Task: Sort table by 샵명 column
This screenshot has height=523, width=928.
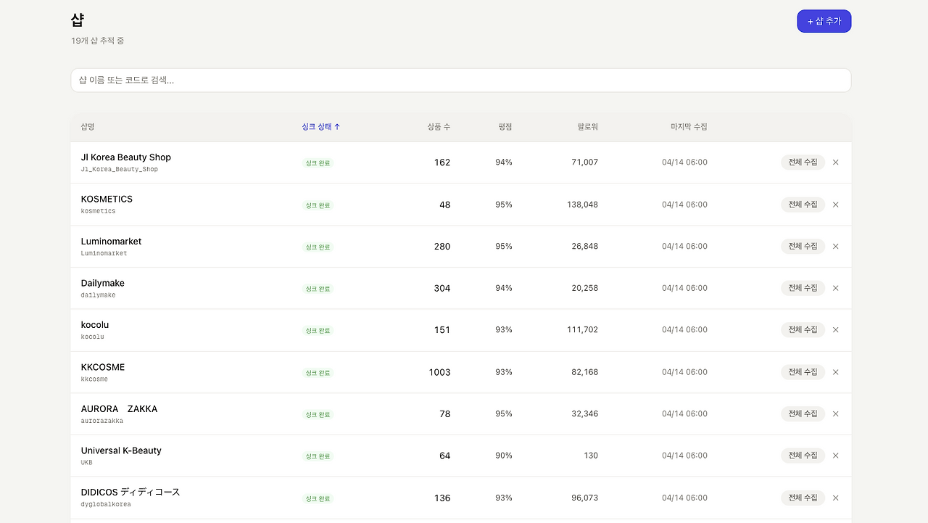Action: 88,127
